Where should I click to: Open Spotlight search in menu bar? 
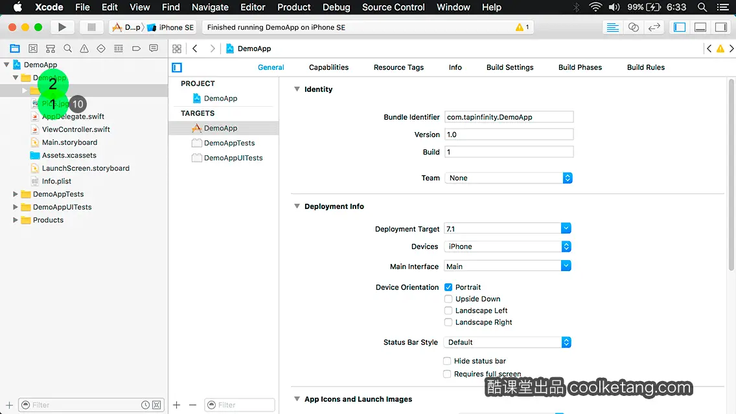(702, 7)
